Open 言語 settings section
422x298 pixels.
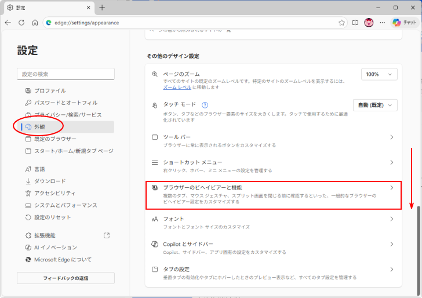coord(66,169)
